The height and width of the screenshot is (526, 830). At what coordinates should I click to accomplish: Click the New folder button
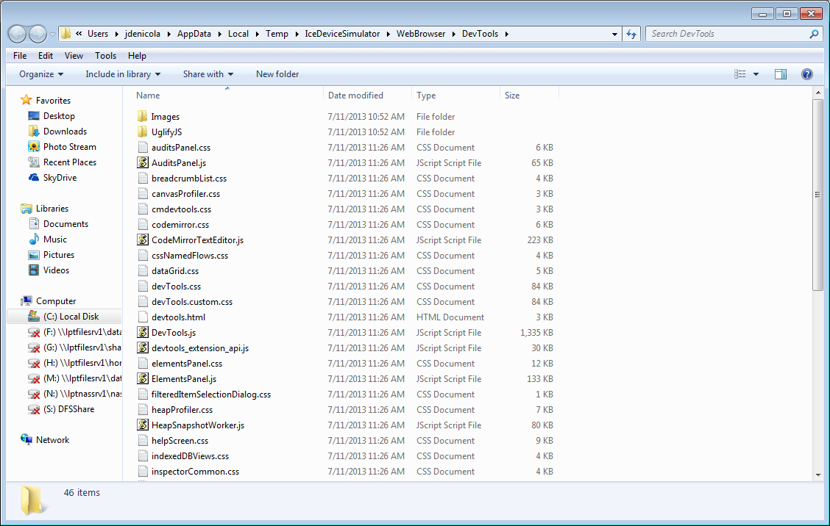[277, 74]
